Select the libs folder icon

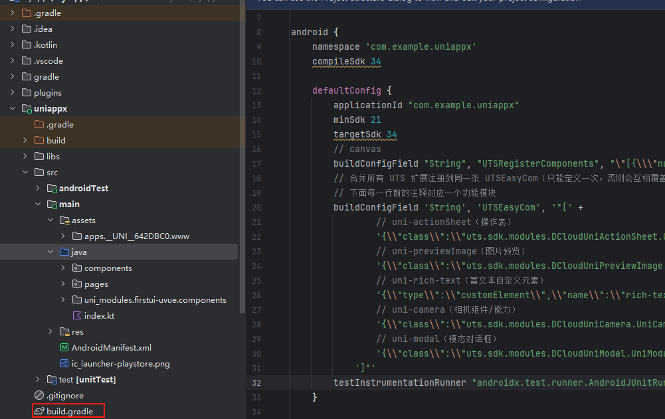[x=39, y=156]
